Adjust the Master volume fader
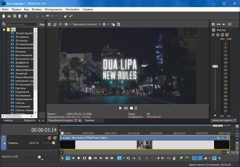Screen dimensions: 240x167 coord(215,66)
